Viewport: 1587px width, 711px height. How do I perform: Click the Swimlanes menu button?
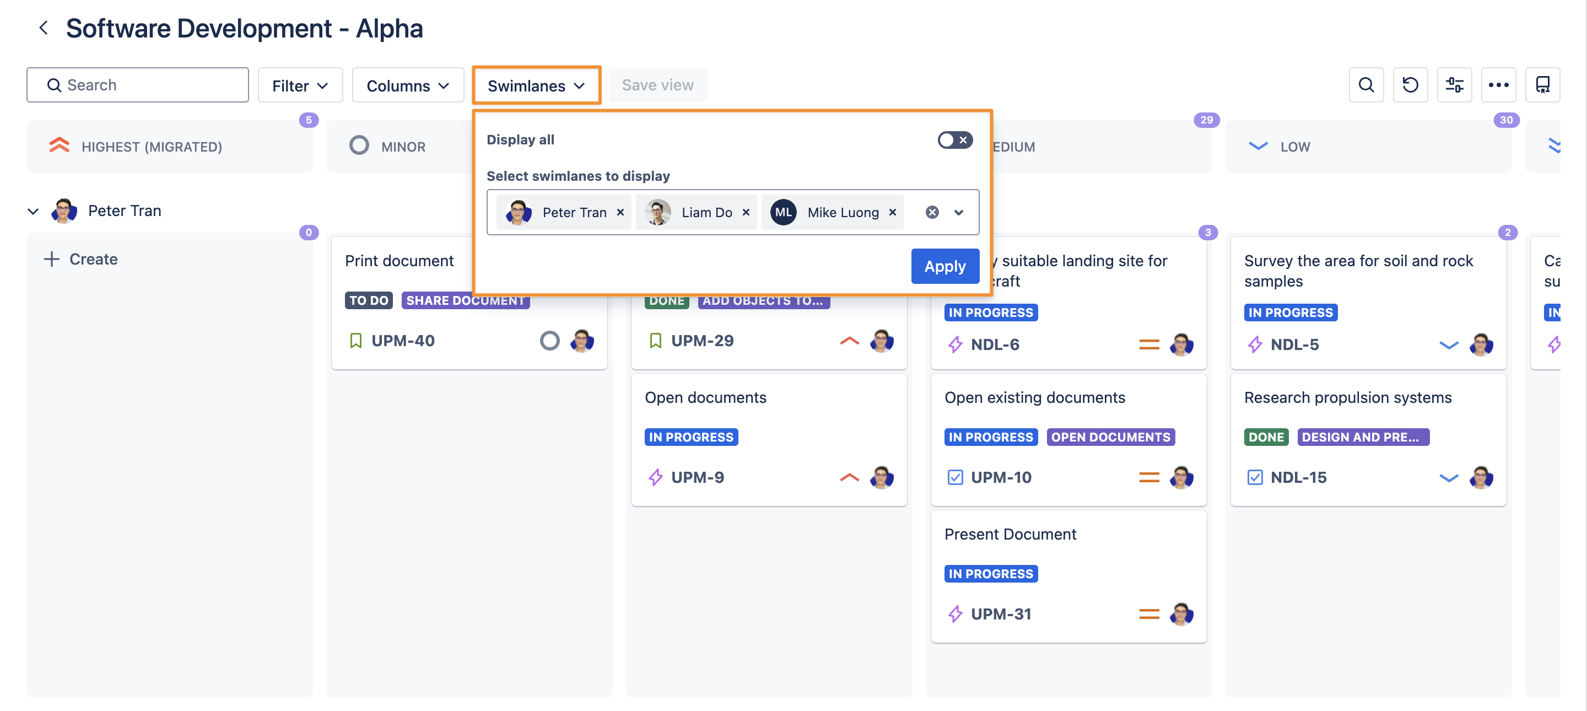[x=536, y=85]
